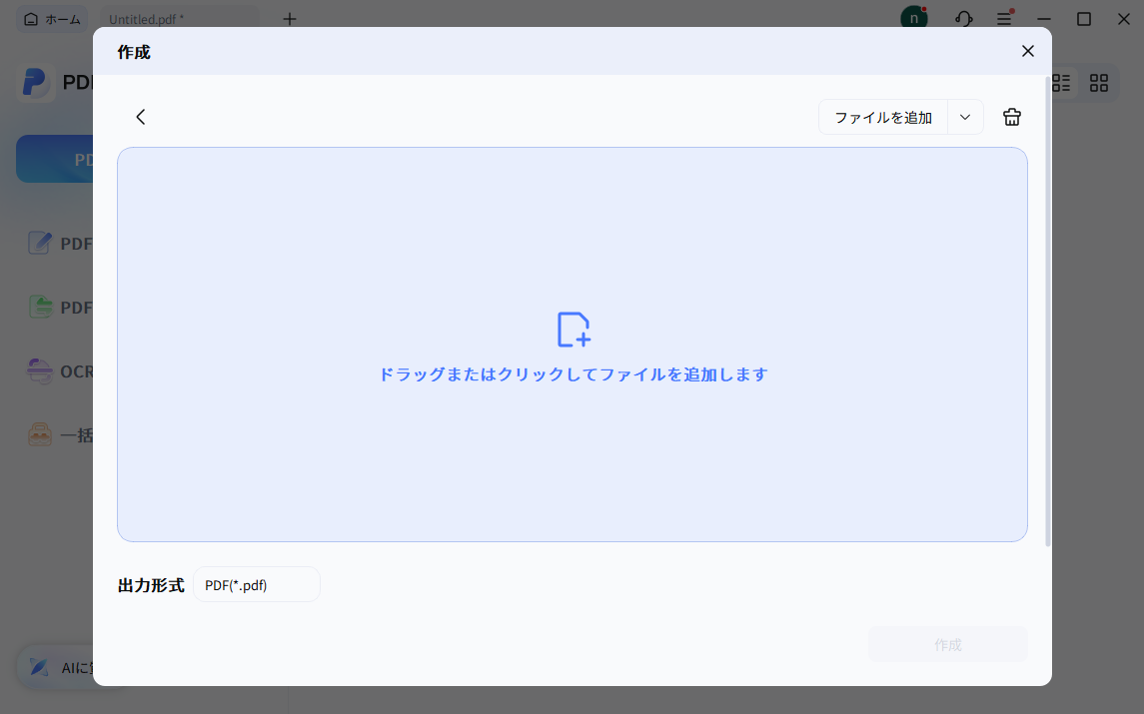Open the hamburger menu icon
The width and height of the screenshot is (1144, 714).
tap(1005, 19)
